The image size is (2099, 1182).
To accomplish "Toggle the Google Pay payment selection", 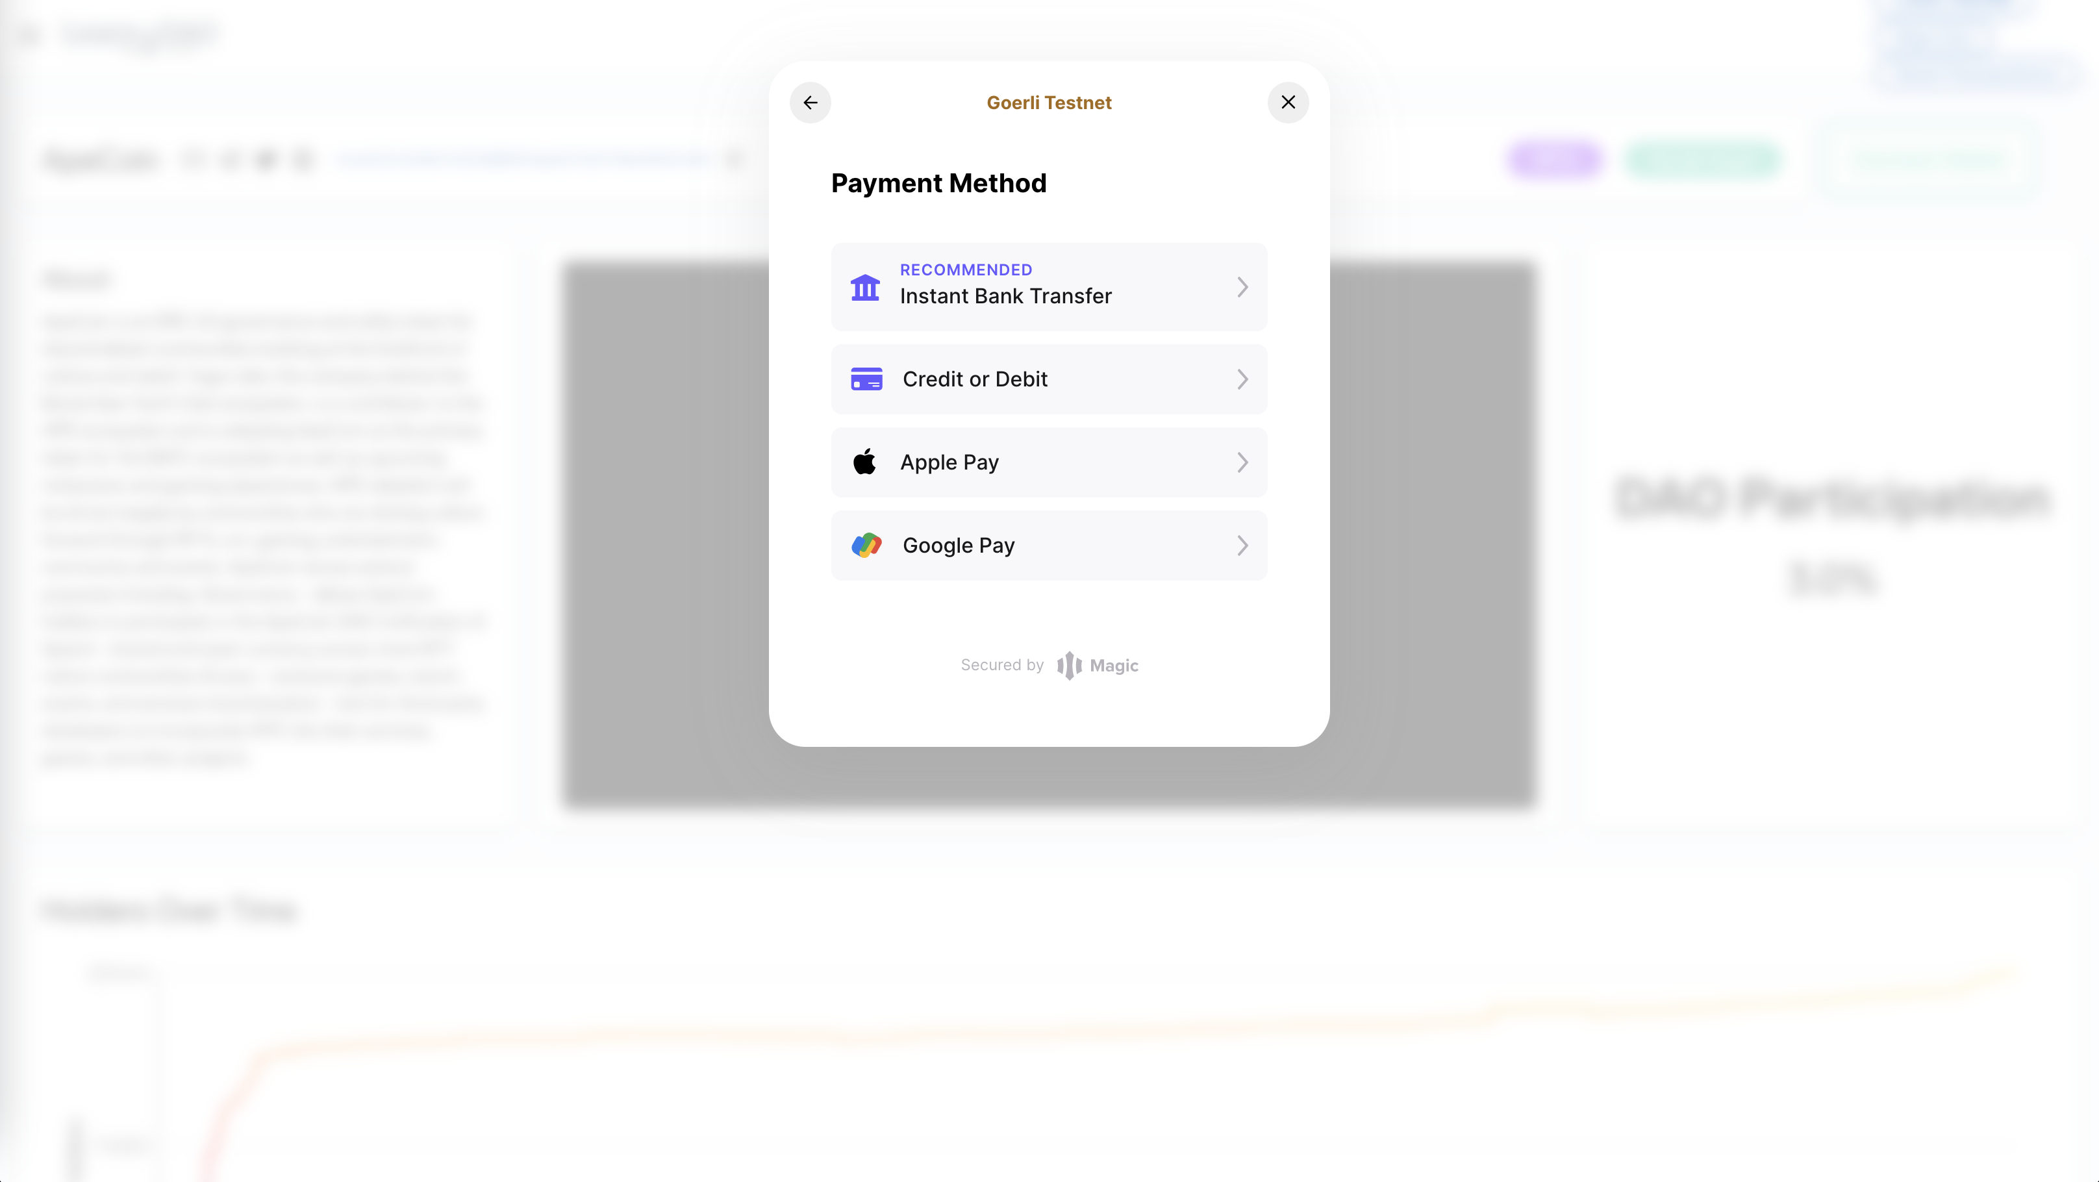I will 1049,545.
